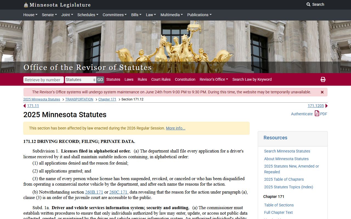
Task: Expand the Multimedia menu
Action: click(172, 15)
